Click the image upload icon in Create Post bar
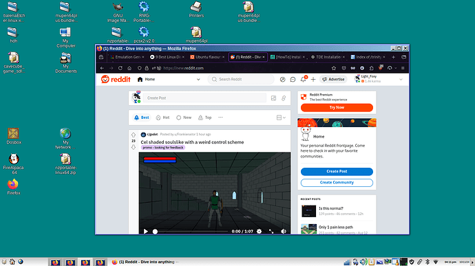475x266 pixels. point(273,98)
